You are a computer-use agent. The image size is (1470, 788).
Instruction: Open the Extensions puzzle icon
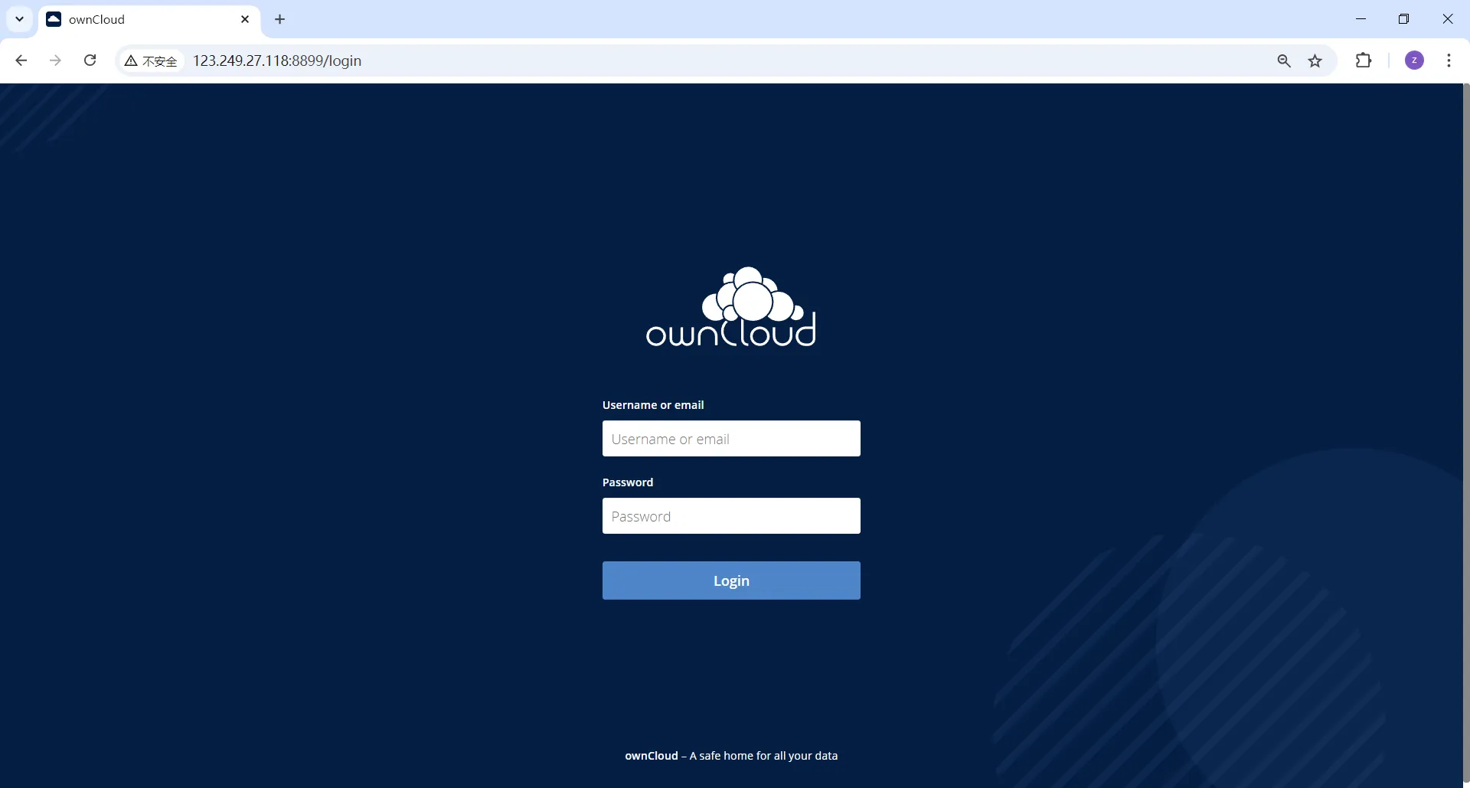pyautogui.click(x=1364, y=60)
